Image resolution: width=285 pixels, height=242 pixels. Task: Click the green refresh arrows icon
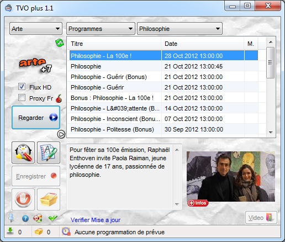click(x=60, y=43)
